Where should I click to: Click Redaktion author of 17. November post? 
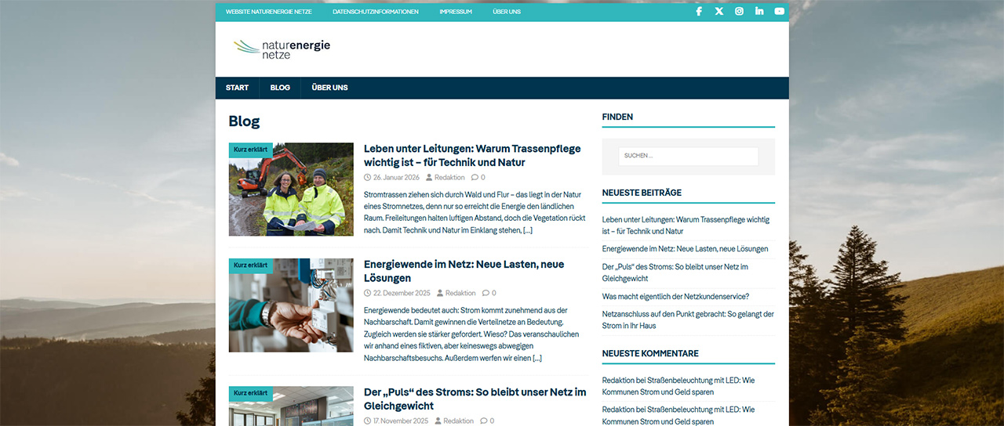[458, 421]
